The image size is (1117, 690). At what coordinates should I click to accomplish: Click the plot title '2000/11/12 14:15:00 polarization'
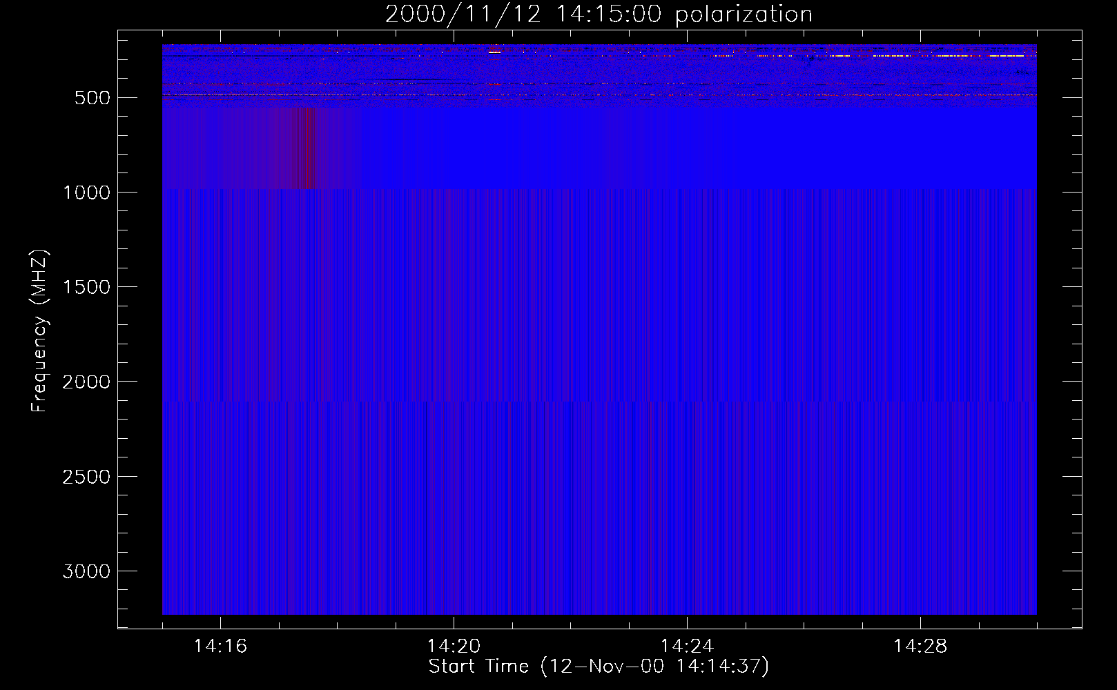pyautogui.click(x=599, y=14)
